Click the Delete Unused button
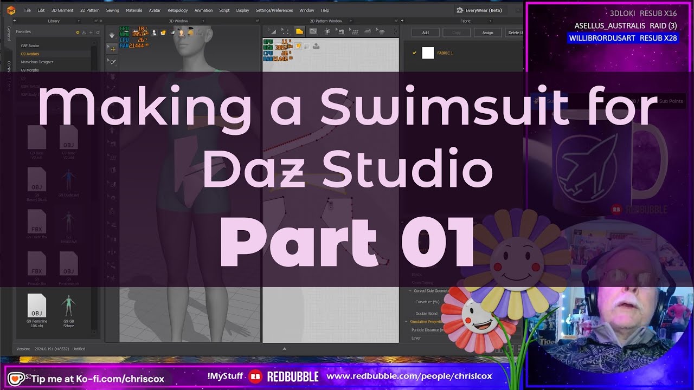Image resolution: width=694 pixels, height=390 pixels. click(x=515, y=32)
